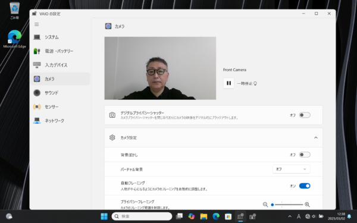Click the 一時停止 label
The height and width of the screenshot is (223, 357).
coord(245,83)
